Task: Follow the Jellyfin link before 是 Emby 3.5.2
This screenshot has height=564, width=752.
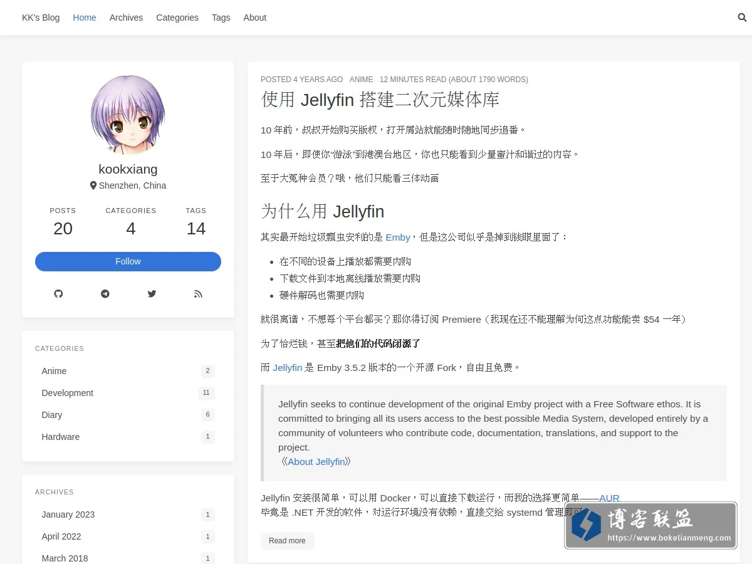Action: tap(288, 368)
